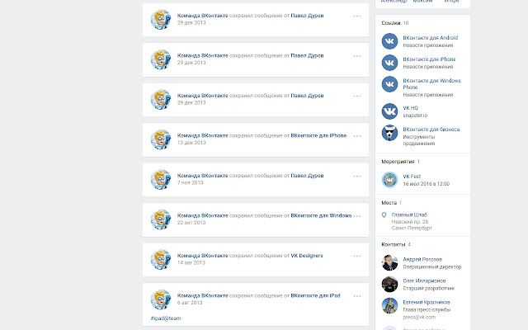Open the ВКонтакте для iPhone sidebar text link
528x330 pixels.
coord(429,59)
